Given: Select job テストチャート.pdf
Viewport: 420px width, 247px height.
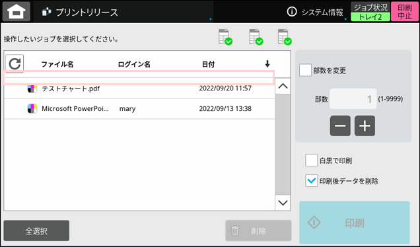Looking at the screenshot, I should [x=139, y=88].
